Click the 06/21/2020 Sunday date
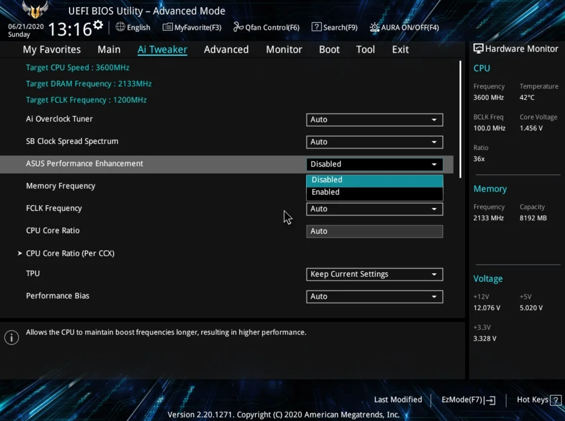The width and height of the screenshot is (565, 421). (26, 30)
